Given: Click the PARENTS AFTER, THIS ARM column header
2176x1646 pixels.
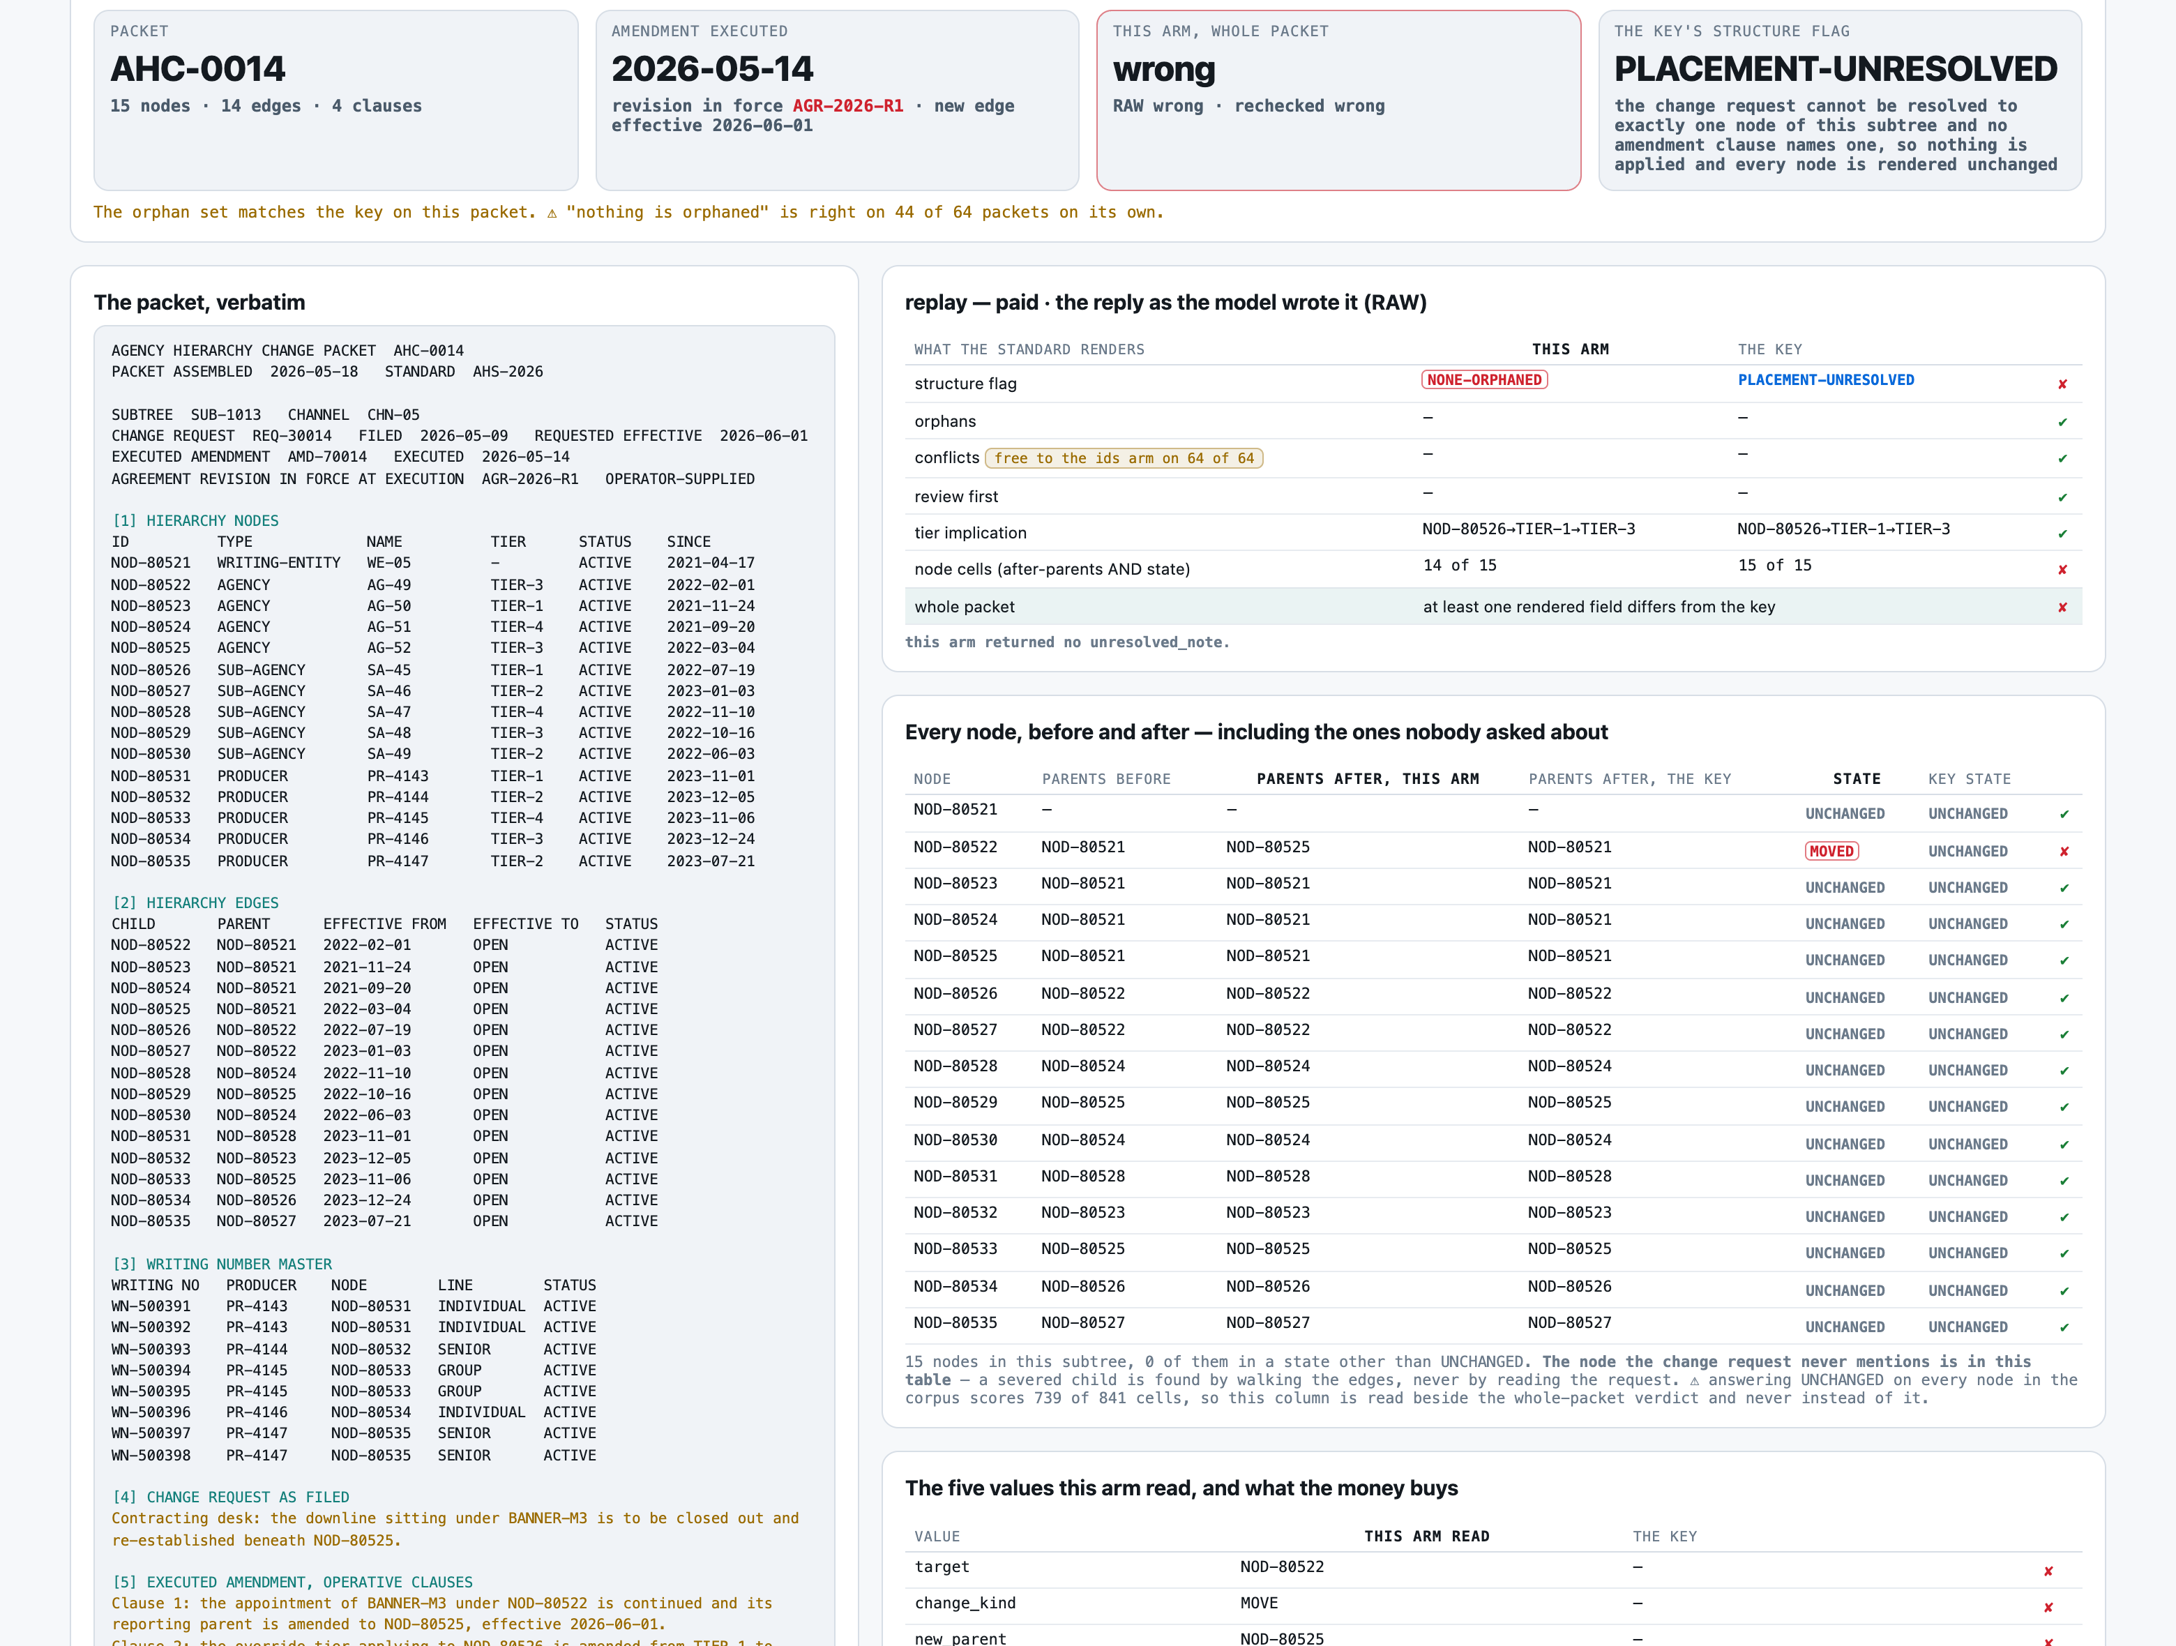Looking at the screenshot, I should [x=1368, y=778].
